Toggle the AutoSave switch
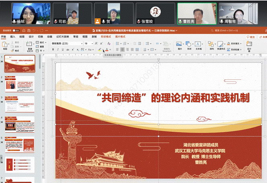The height and width of the screenshot is (183, 267). click(16, 31)
